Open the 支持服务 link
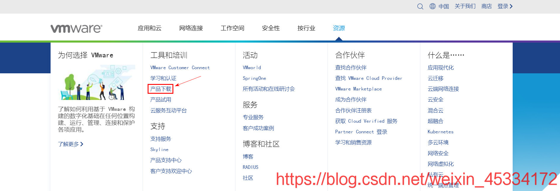Screen dimensions: 560x191 coord(161,139)
